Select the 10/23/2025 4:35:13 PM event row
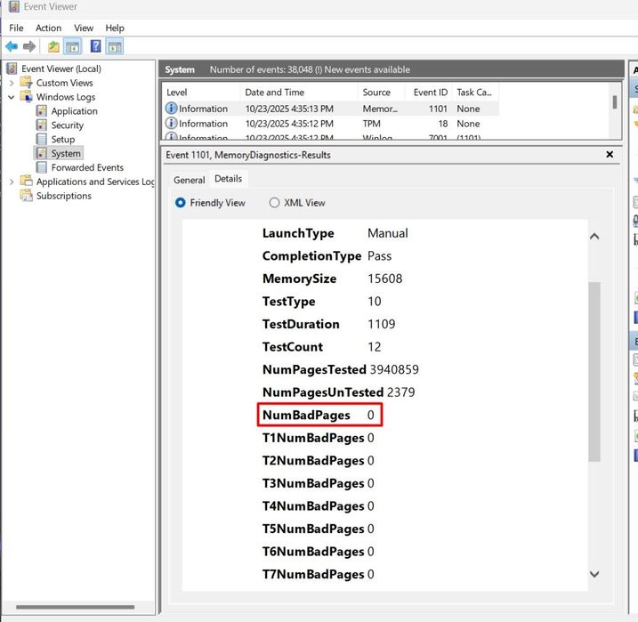The height and width of the screenshot is (622, 638). 331,109
